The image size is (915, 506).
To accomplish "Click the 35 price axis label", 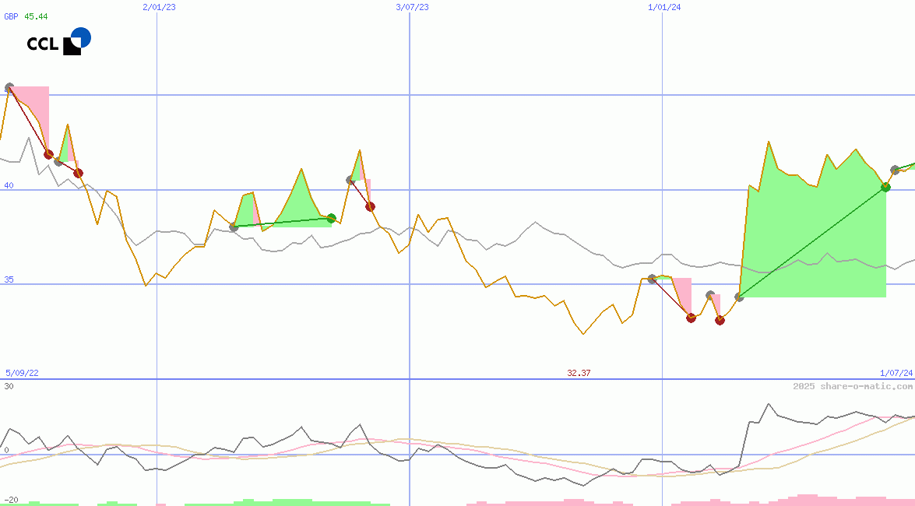I will [9, 279].
